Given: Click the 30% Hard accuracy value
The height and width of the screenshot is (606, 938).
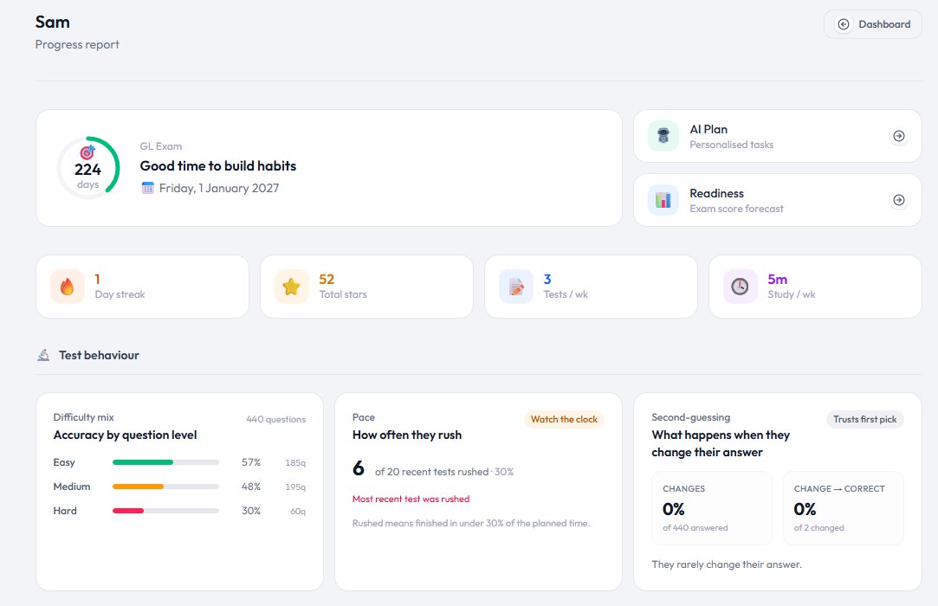Looking at the screenshot, I should [250, 511].
